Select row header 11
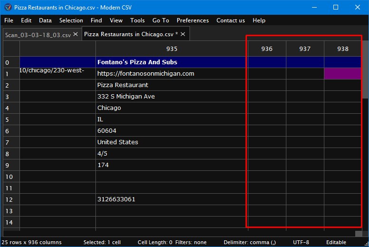Screen dimensions: 369x247 (x=11, y=188)
